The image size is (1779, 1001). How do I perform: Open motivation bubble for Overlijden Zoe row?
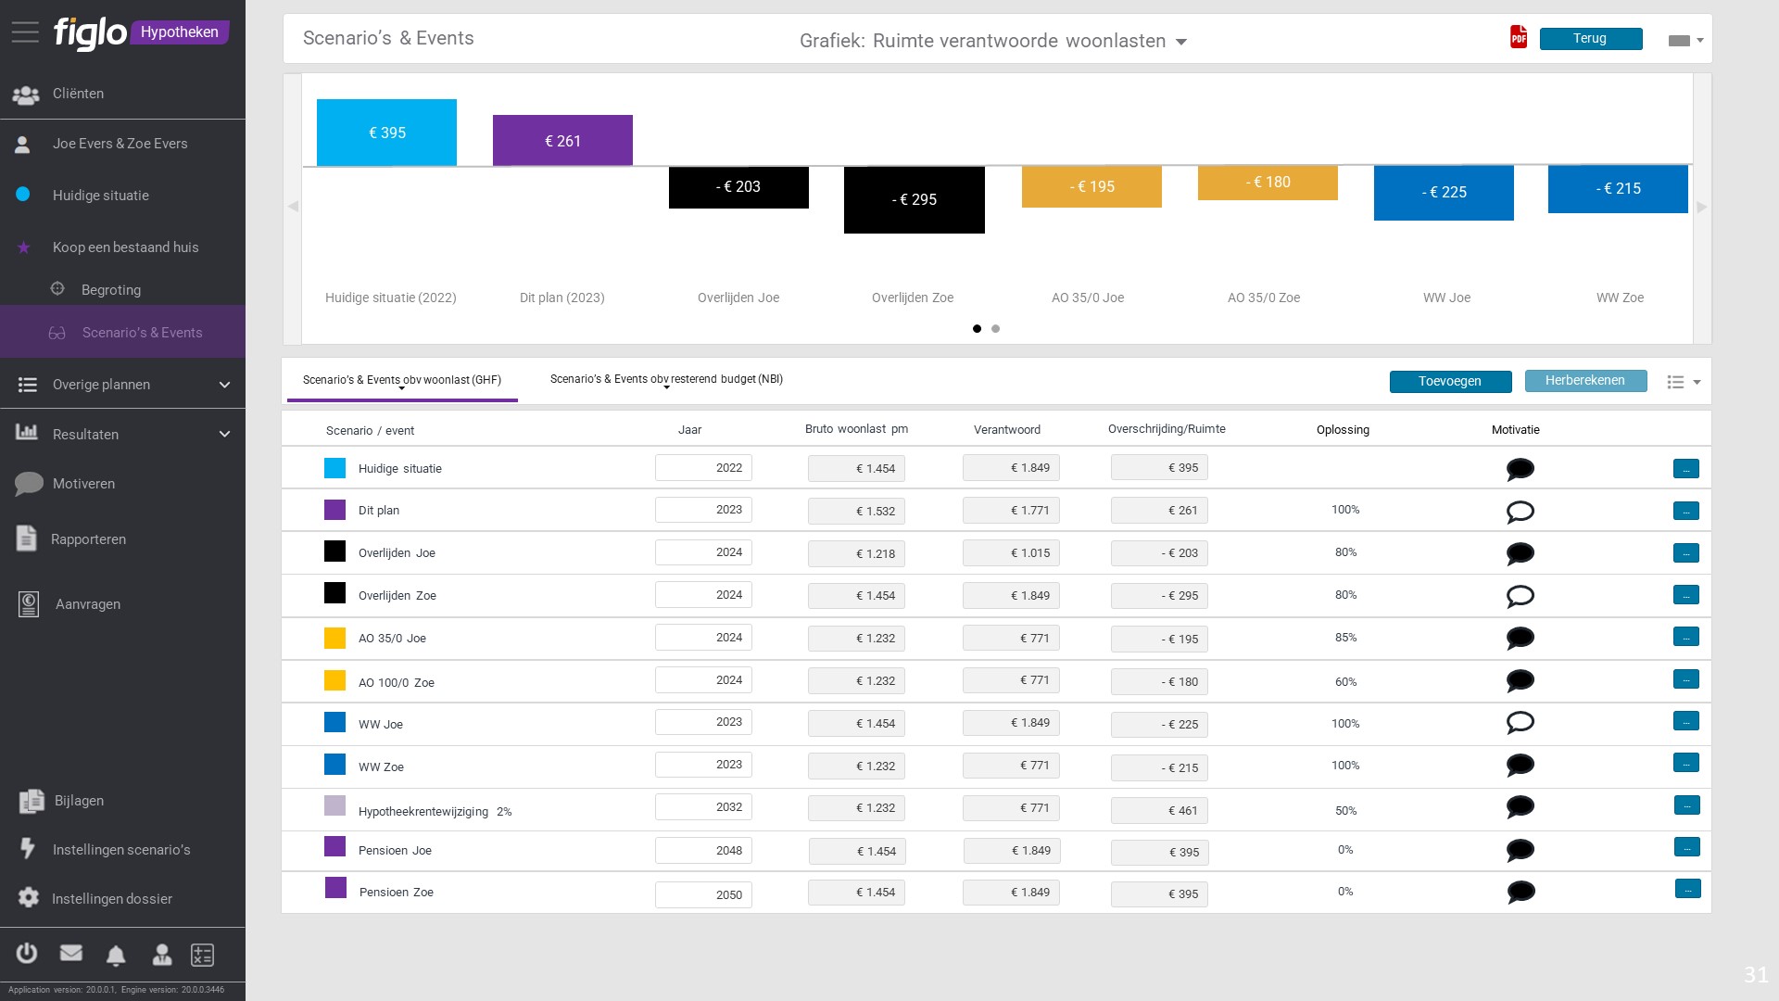tap(1520, 596)
